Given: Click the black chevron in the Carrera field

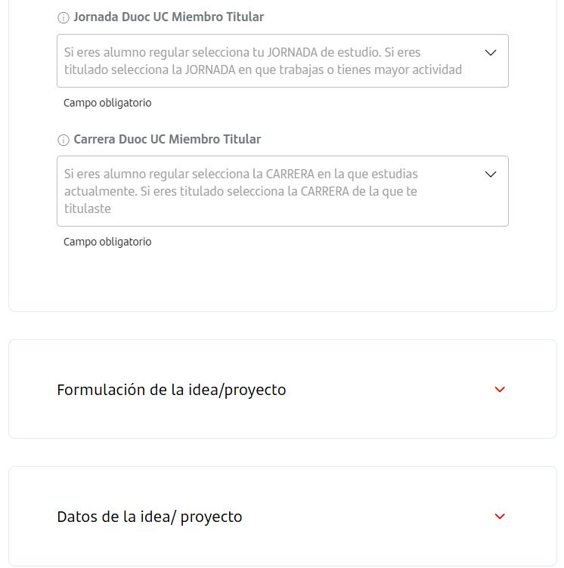Looking at the screenshot, I should point(491,174).
